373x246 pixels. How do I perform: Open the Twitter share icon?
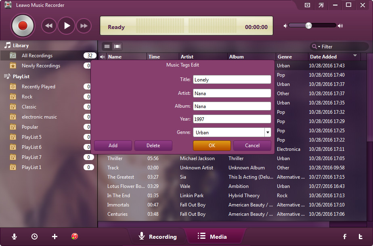tap(360, 237)
